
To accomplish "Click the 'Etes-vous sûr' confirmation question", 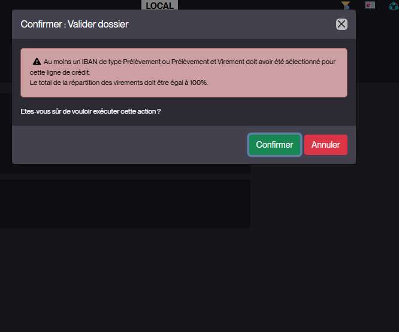I will pyautogui.click(x=90, y=111).
